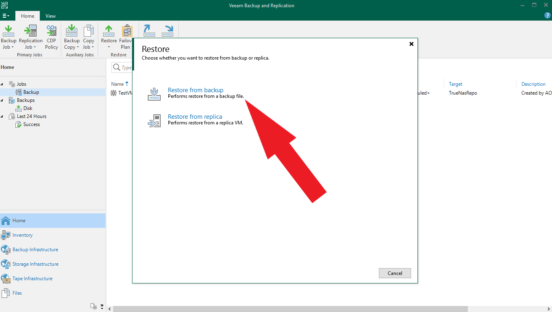Click the Export Backup ribbon icon
The height and width of the screenshot is (312, 552).
tap(167, 31)
